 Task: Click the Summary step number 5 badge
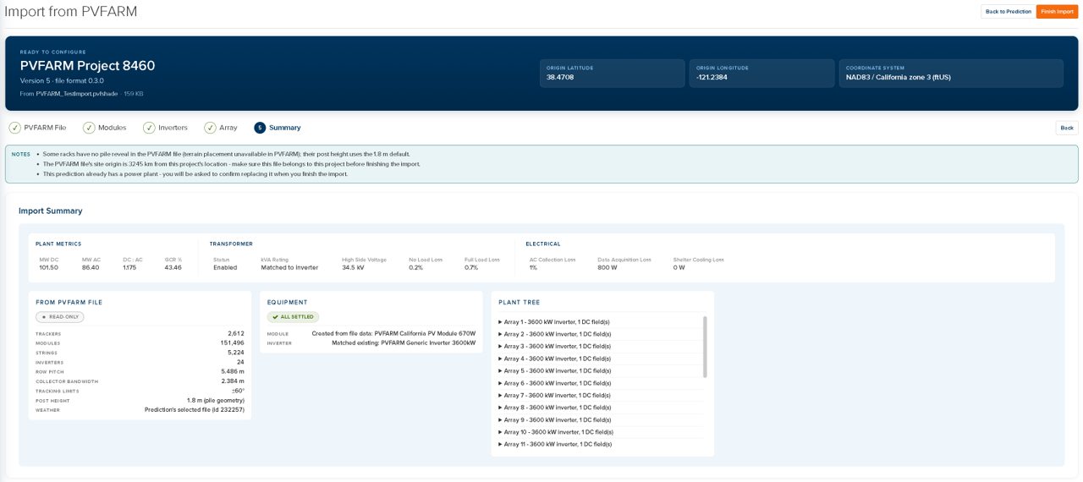coord(260,128)
